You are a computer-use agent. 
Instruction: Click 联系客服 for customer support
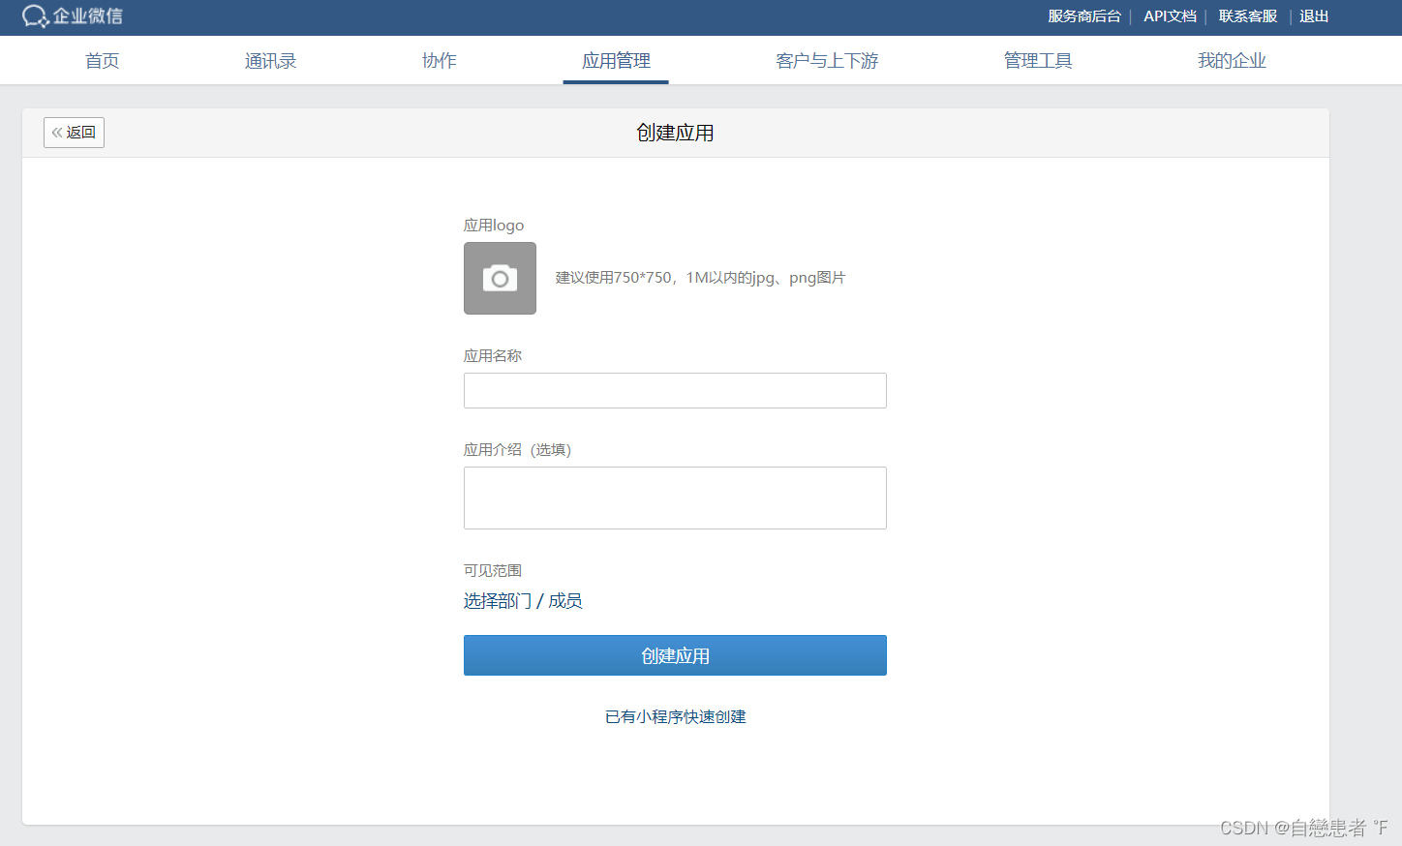pyautogui.click(x=1247, y=16)
